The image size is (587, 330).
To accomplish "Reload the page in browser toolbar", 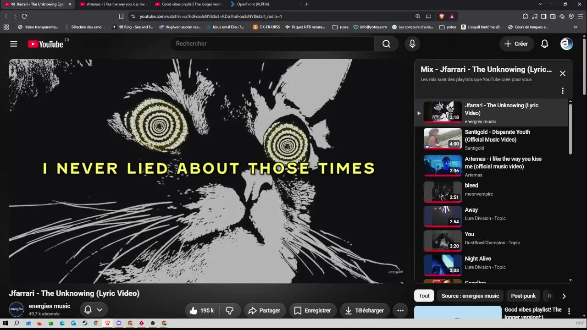I will tap(24, 16).
